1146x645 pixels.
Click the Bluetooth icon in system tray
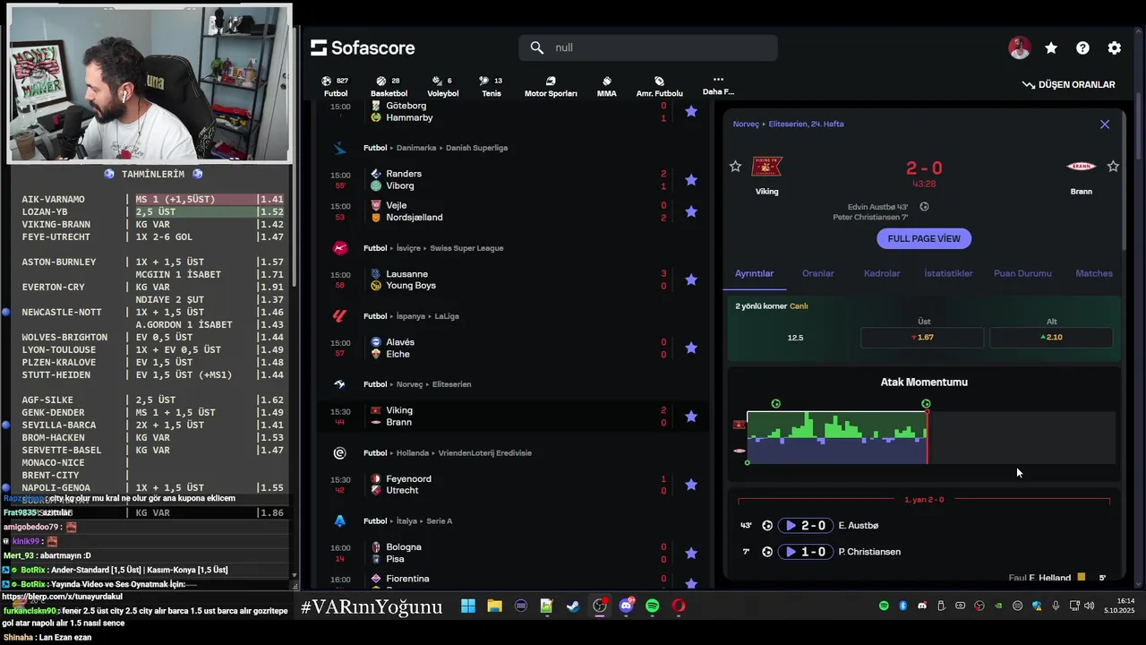tap(902, 606)
